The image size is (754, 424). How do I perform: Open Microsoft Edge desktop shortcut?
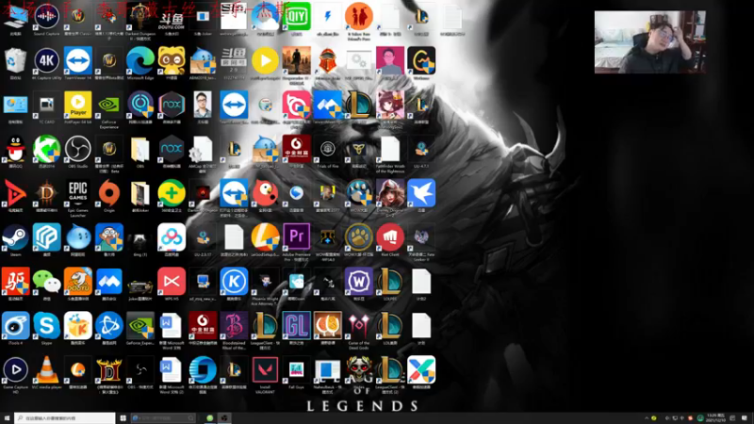point(140,61)
